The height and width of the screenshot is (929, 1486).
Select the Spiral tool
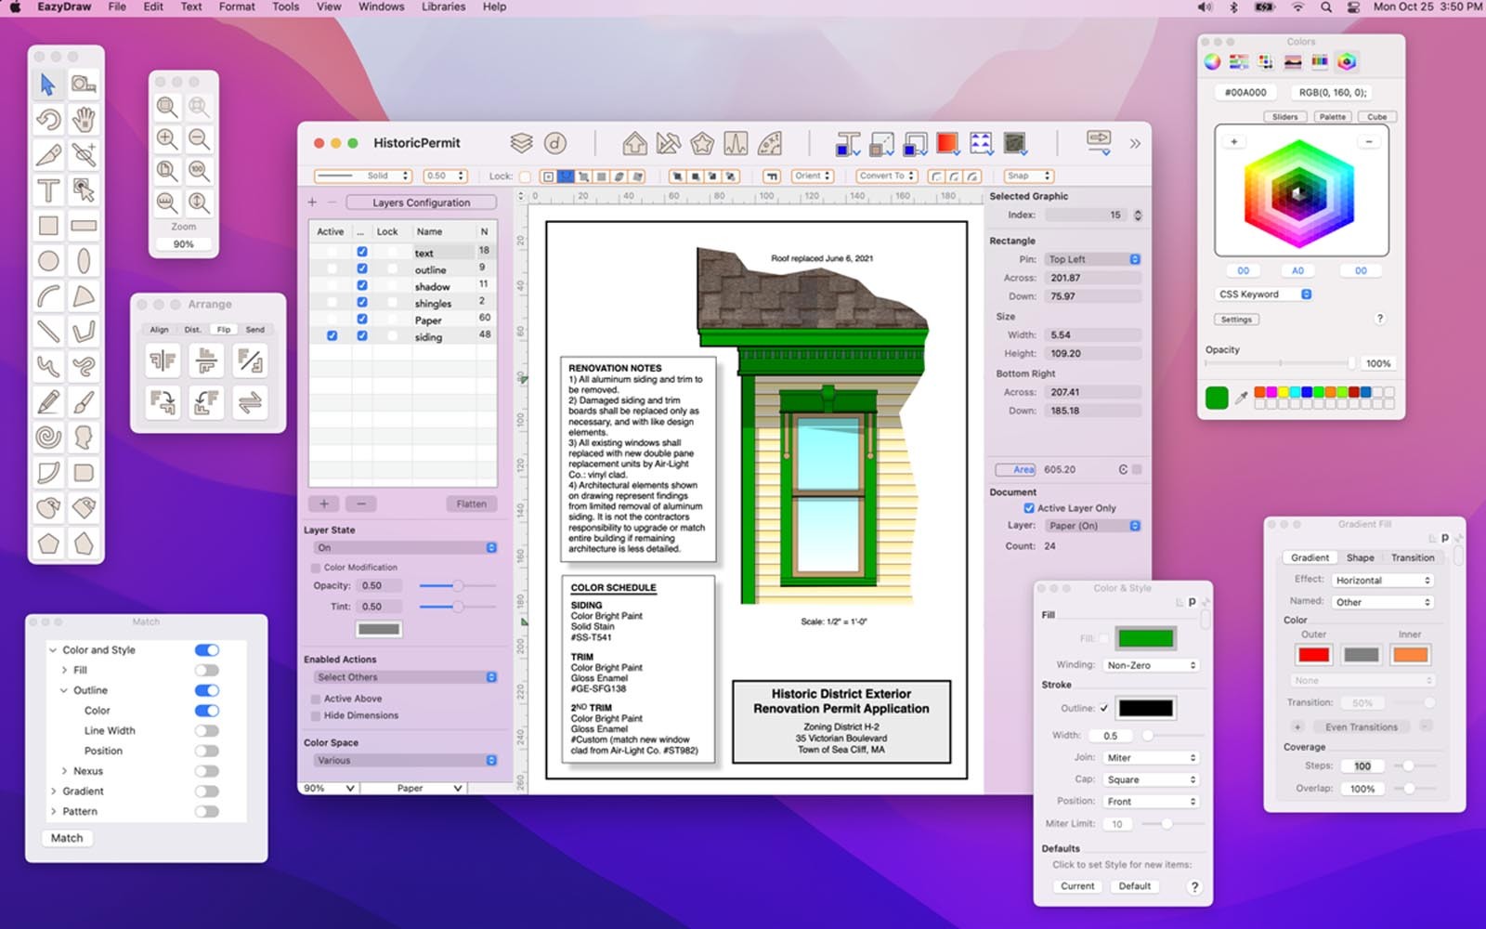click(48, 437)
